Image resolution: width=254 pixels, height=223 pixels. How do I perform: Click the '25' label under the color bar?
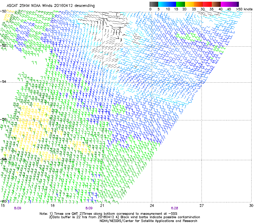194,9
